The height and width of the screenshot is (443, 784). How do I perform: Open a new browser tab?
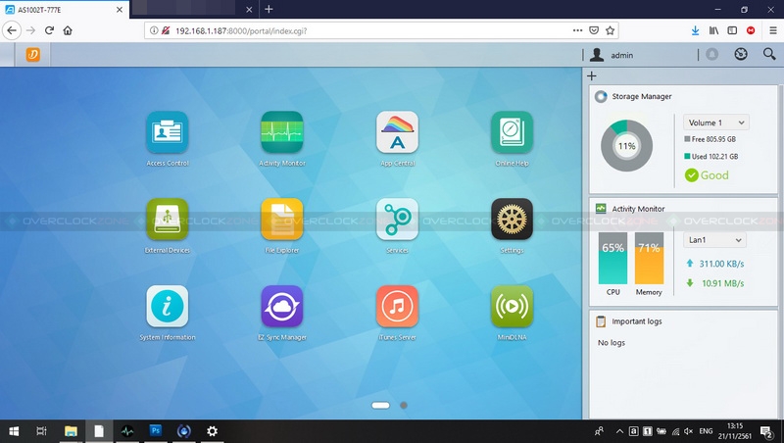click(x=269, y=9)
